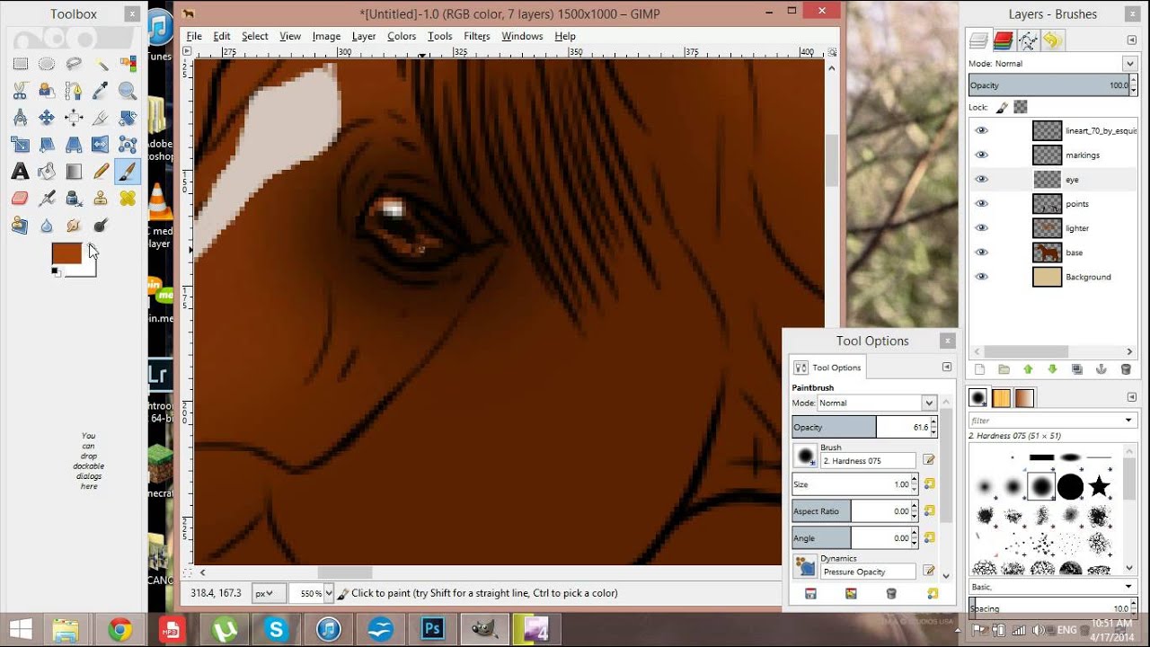Select the base layer row
This screenshot has width=1150, height=647.
pyautogui.click(x=1053, y=253)
